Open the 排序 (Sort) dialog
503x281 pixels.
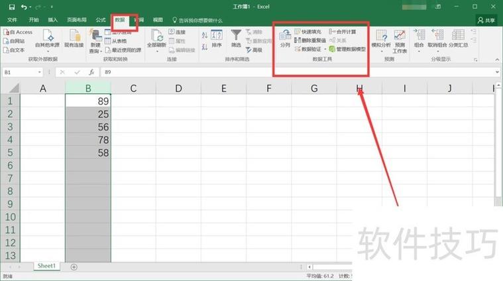217,39
